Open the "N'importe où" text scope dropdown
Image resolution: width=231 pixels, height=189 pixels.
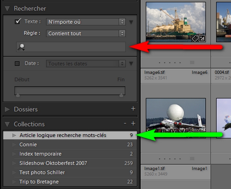pyautogui.click(x=85, y=22)
